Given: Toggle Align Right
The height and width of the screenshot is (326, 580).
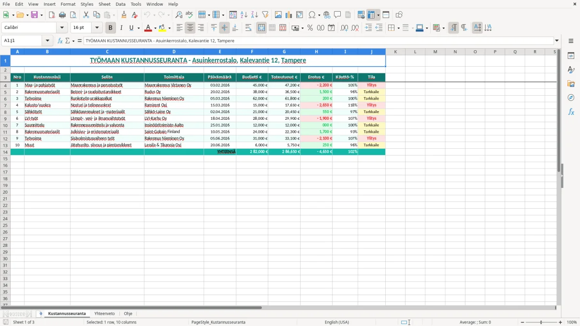Looking at the screenshot, I should coord(201,28).
